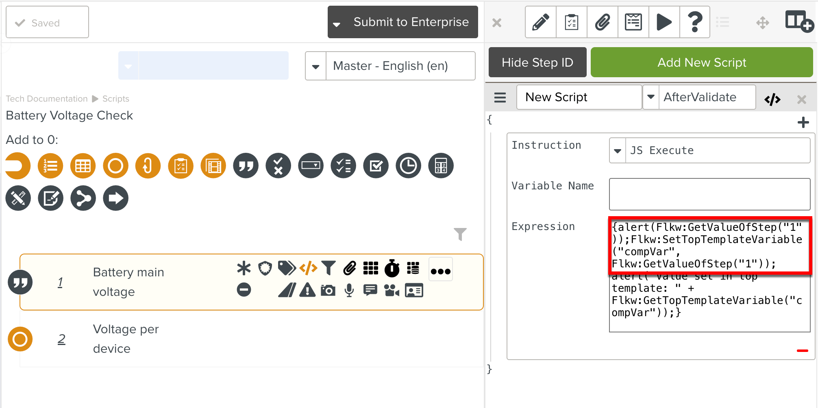Add the orange film strip media step
The width and height of the screenshot is (818, 408).
[x=213, y=166]
